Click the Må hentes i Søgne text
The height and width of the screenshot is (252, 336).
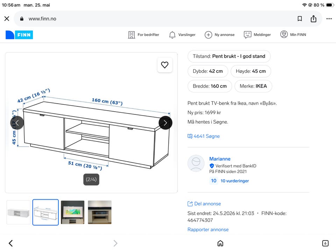208,122
